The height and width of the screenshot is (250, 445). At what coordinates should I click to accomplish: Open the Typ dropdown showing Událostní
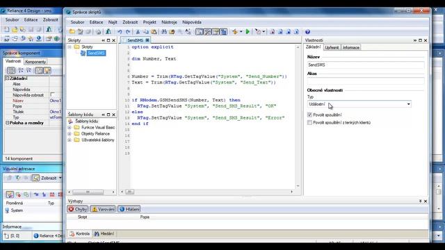coord(359,104)
